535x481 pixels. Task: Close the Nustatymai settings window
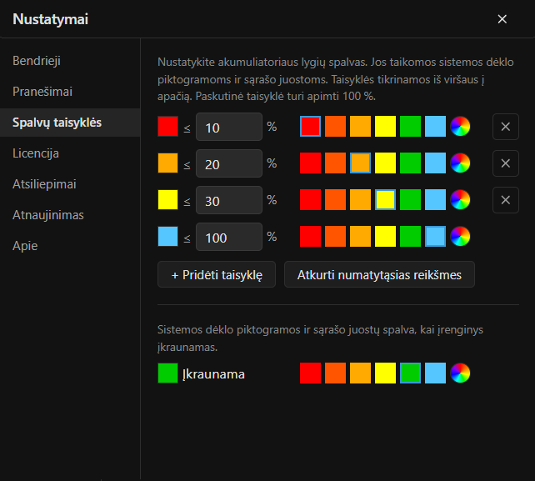pyautogui.click(x=502, y=19)
